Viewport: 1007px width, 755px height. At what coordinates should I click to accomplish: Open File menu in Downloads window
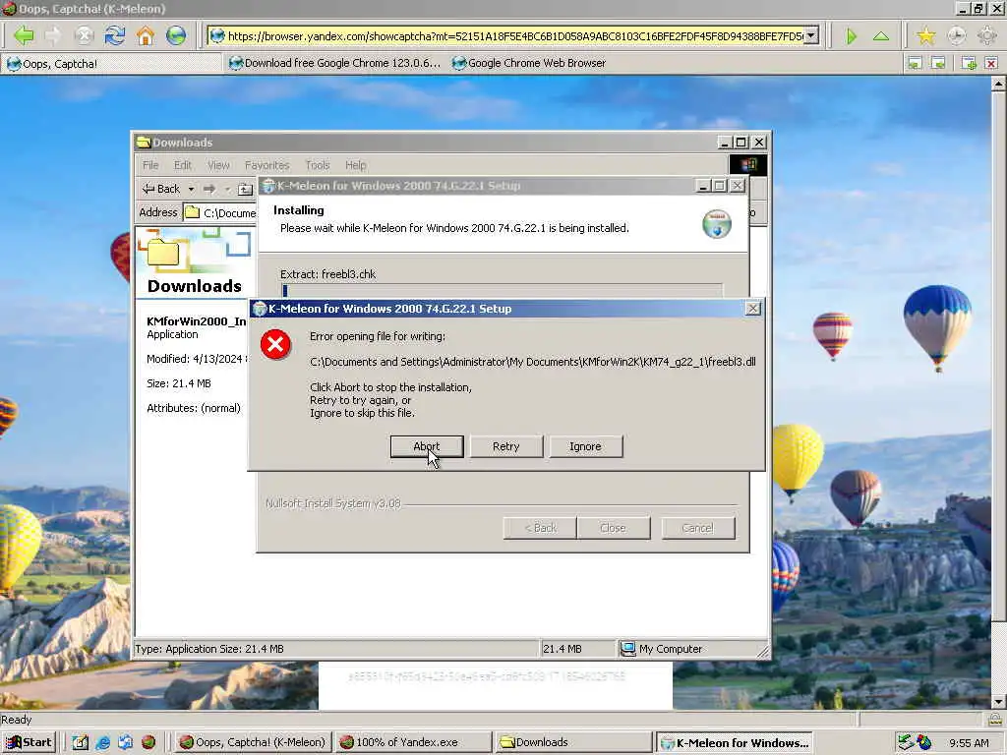tap(150, 165)
